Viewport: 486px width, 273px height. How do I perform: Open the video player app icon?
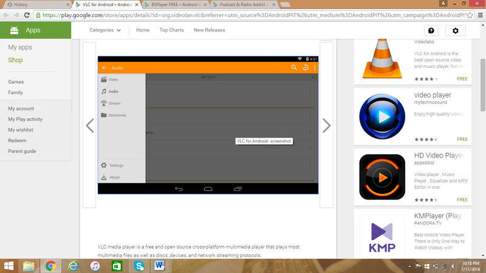382,116
